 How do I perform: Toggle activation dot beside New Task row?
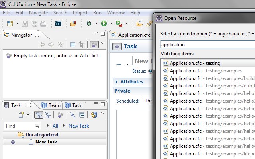(x=13, y=142)
